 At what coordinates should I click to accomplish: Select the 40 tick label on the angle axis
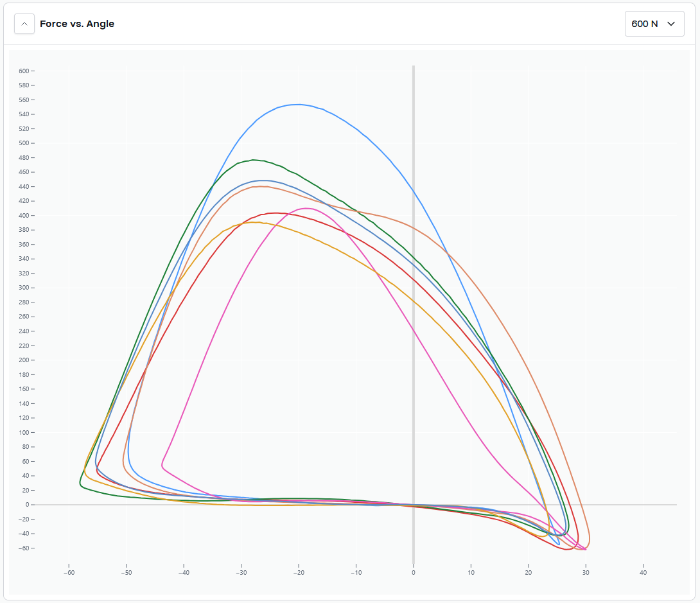coord(643,573)
